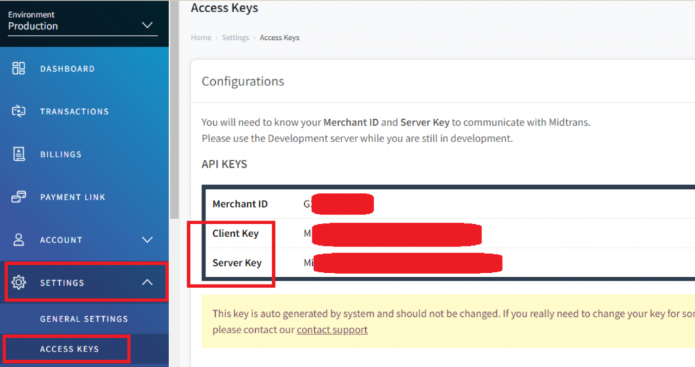Click the Transactions swap icon
Screen dimensions: 695x367
(19, 111)
